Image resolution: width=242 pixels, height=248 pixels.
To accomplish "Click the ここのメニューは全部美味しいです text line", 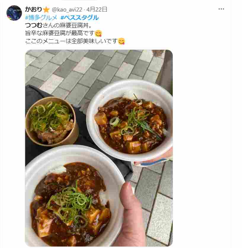I will click(x=71, y=41).
